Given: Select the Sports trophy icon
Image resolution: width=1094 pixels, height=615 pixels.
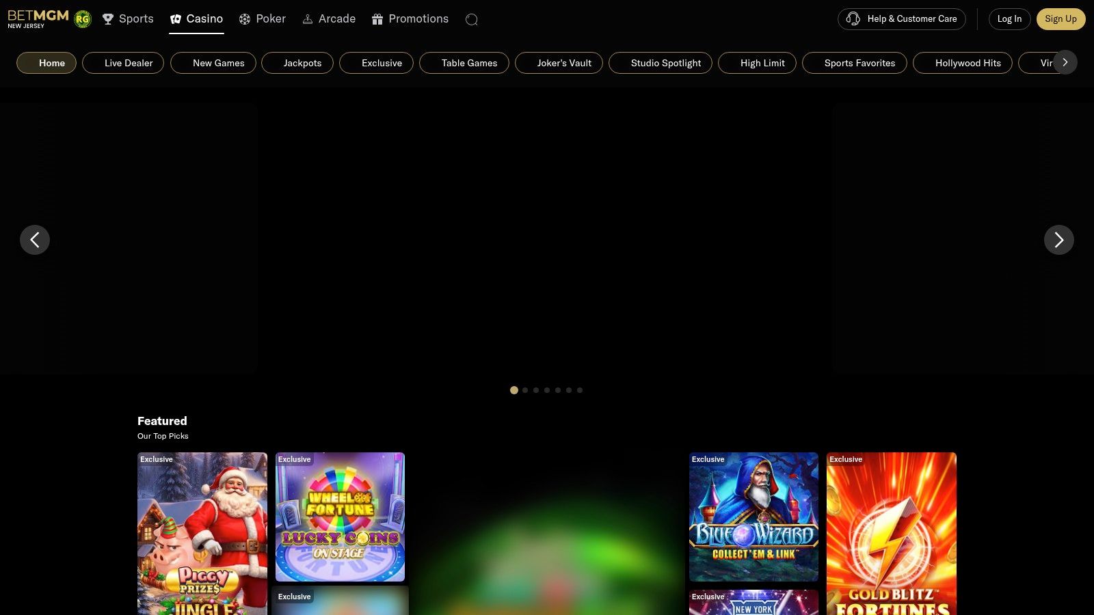Looking at the screenshot, I should (108, 18).
